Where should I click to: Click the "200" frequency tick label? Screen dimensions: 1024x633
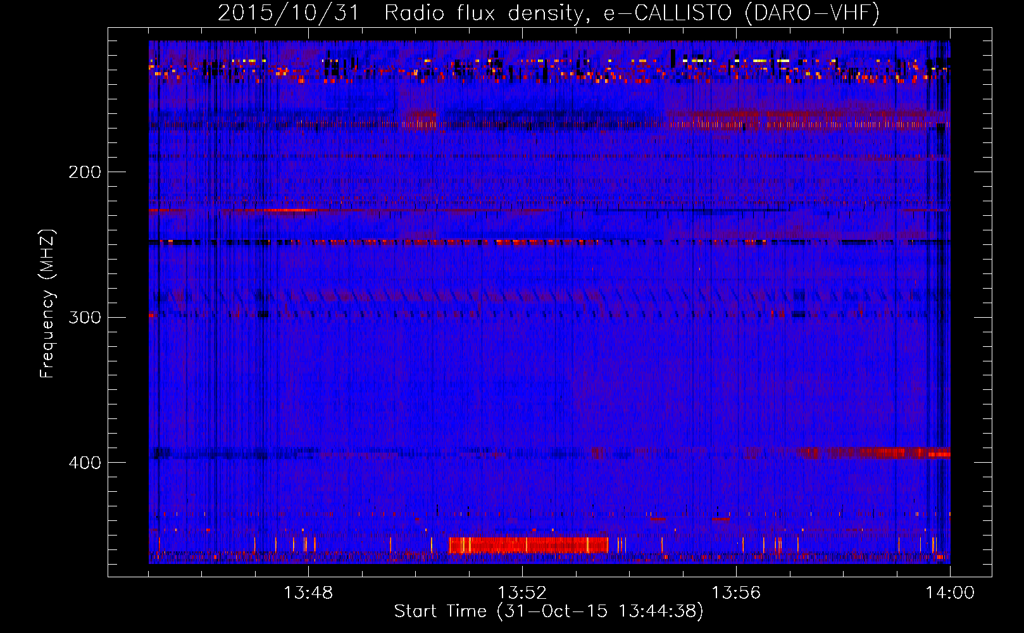pos(85,172)
